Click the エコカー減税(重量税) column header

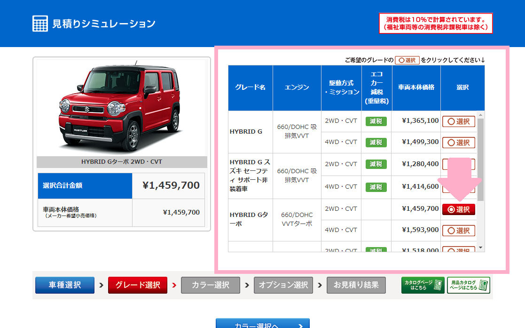376,88
